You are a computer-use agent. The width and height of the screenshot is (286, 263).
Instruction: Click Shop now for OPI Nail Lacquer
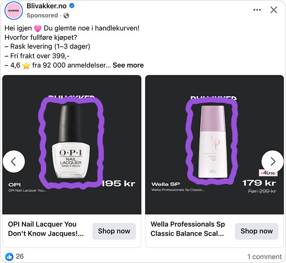tap(114, 231)
